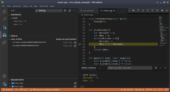Screen dimensions: 170x92
Task: Open the Accounts menu icon
Action: click(4, 76)
